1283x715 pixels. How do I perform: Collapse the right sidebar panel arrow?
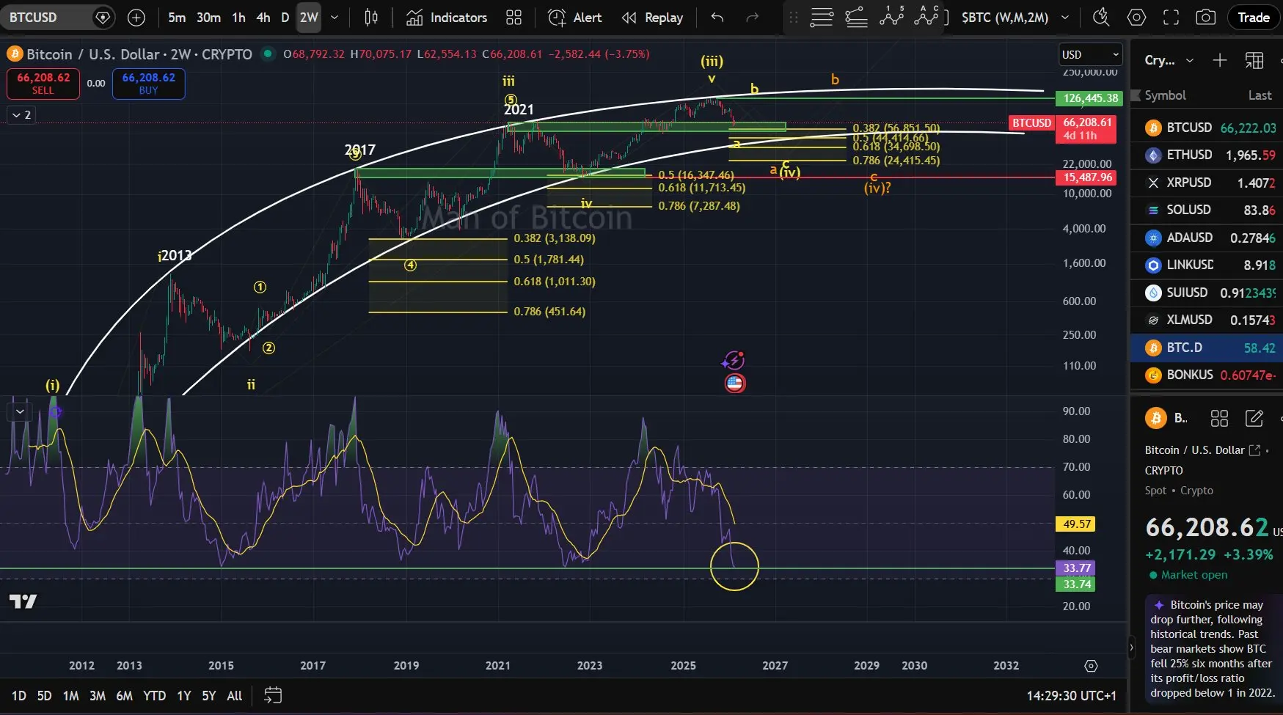coord(1131,648)
